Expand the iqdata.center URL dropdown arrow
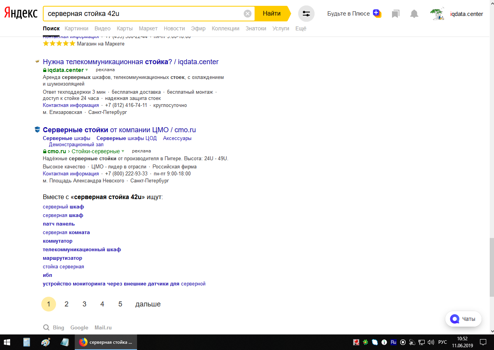 pos(86,70)
